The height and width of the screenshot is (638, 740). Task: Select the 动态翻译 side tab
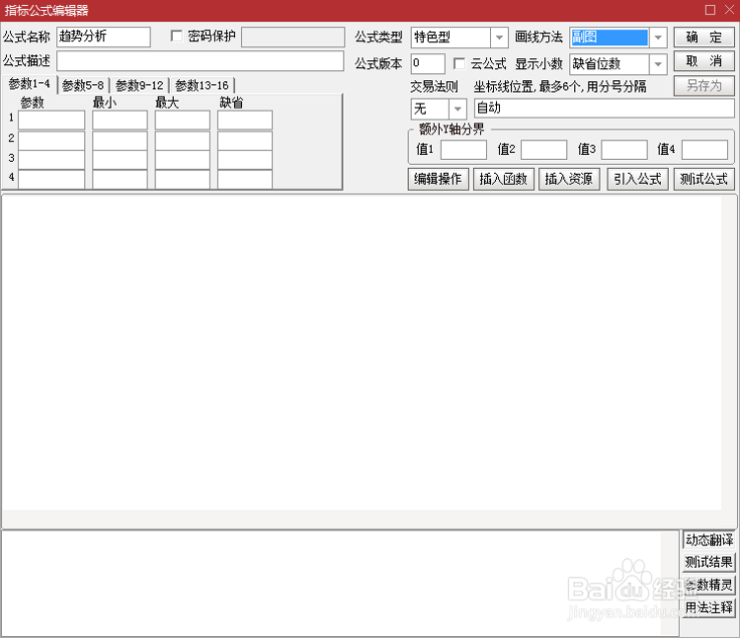[x=708, y=539]
